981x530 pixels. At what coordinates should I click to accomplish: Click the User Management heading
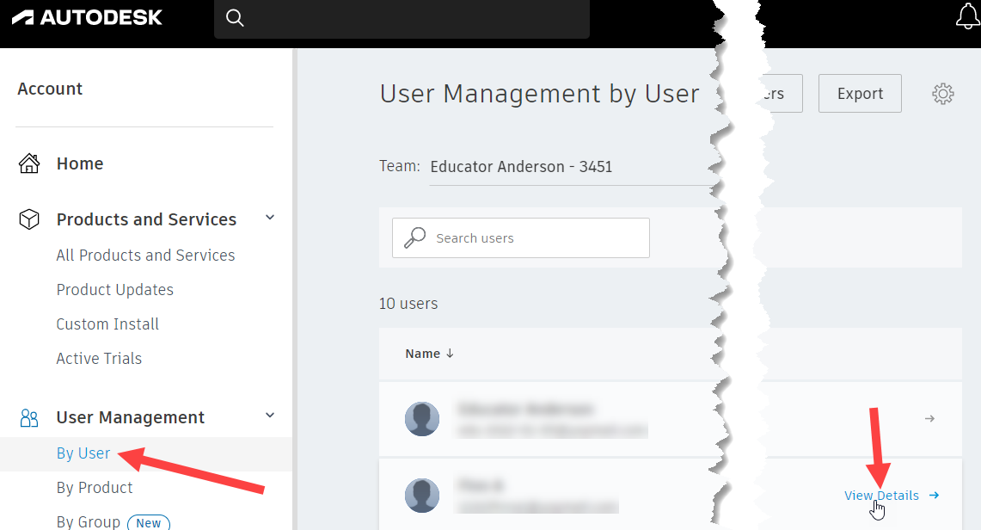pyautogui.click(x=130, y=417)
